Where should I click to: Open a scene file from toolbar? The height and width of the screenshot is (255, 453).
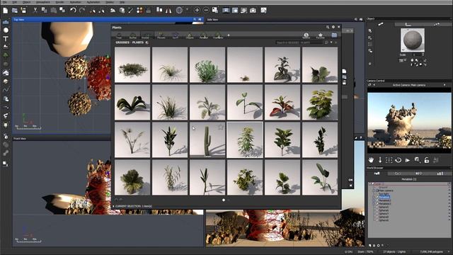pos(14,11)
